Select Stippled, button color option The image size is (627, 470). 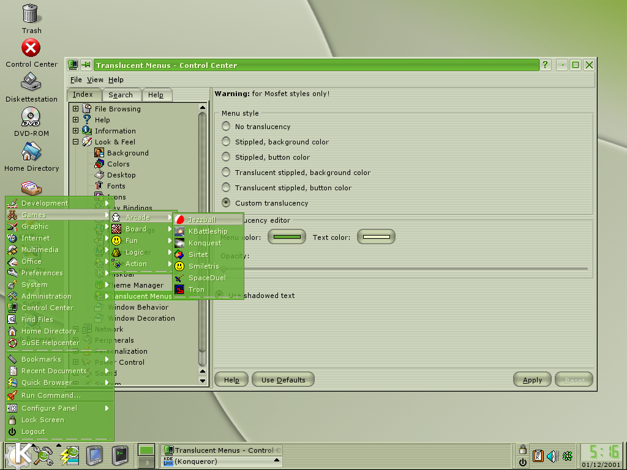click(x=226, y=157)
